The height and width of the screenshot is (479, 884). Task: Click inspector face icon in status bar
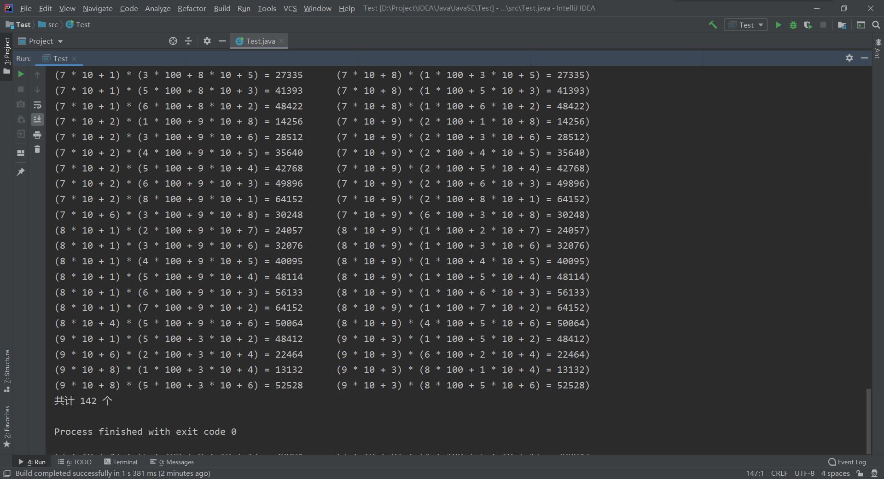pyautogui.click(x=874, y=473)
